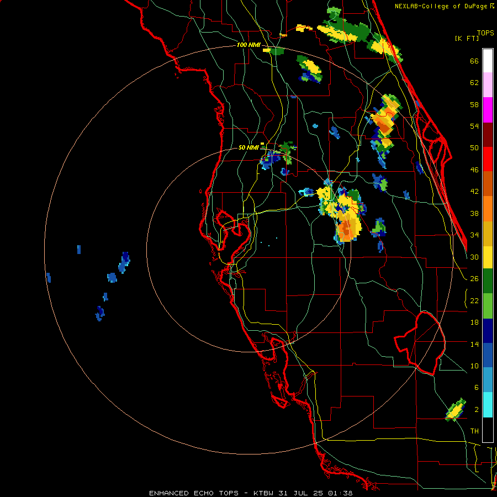Choose the dark green legend swatch
The height and width of the screenshot is (497, 497).
click(x=488, y=281)
